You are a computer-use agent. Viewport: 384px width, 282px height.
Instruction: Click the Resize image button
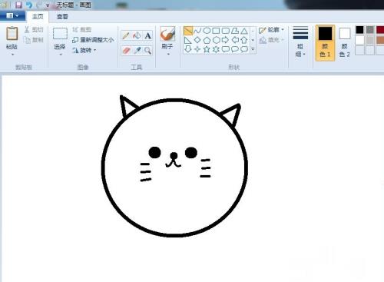pos(93,40)
